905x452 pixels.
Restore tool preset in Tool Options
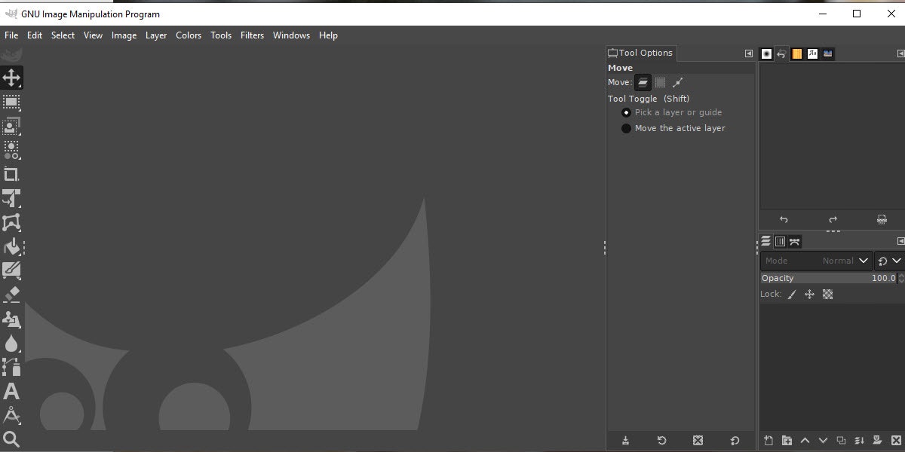coord(661,441)
